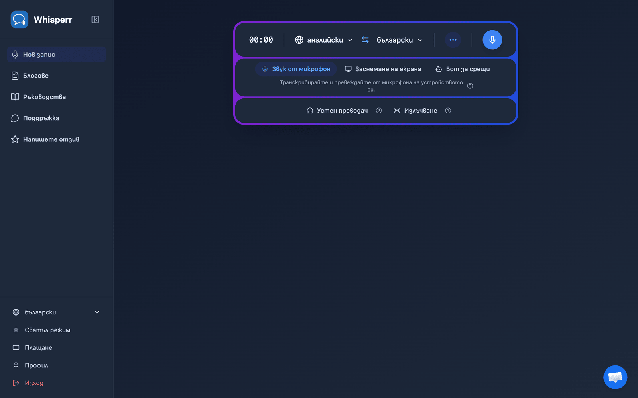Swap source and target languages

click(x=365, y=40)
